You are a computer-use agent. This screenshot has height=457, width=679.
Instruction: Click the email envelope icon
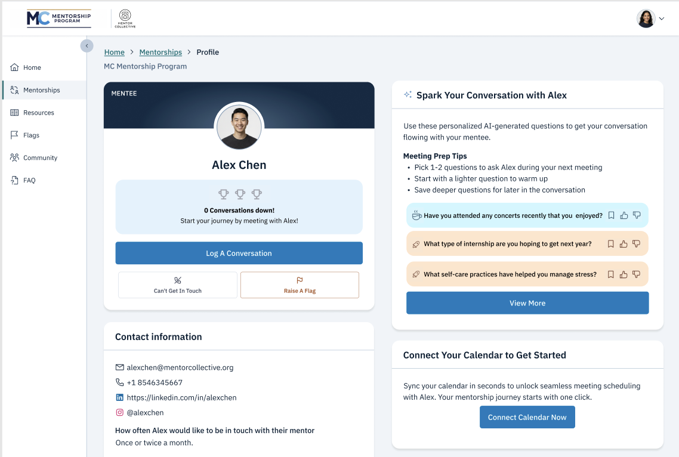(120, 368)
